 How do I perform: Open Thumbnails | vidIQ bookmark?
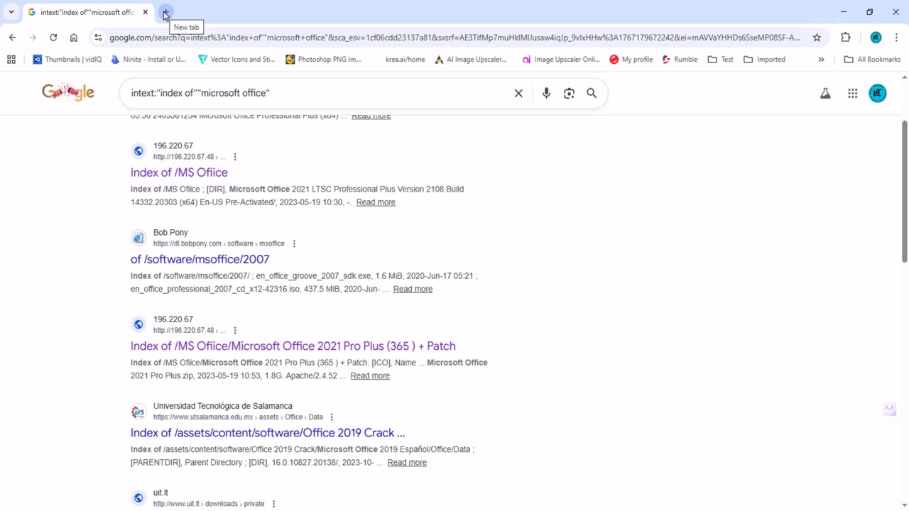67,60
